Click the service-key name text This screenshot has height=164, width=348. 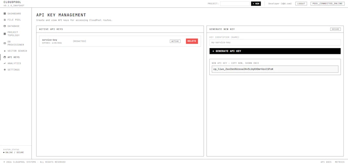tap(50, 40)
